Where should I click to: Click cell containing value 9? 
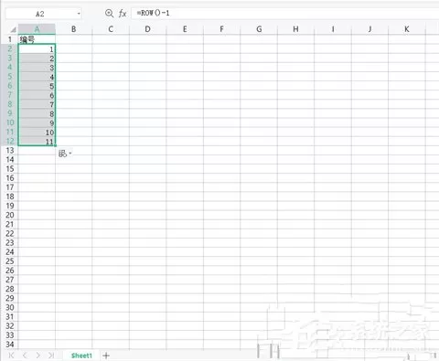[37, 122]
